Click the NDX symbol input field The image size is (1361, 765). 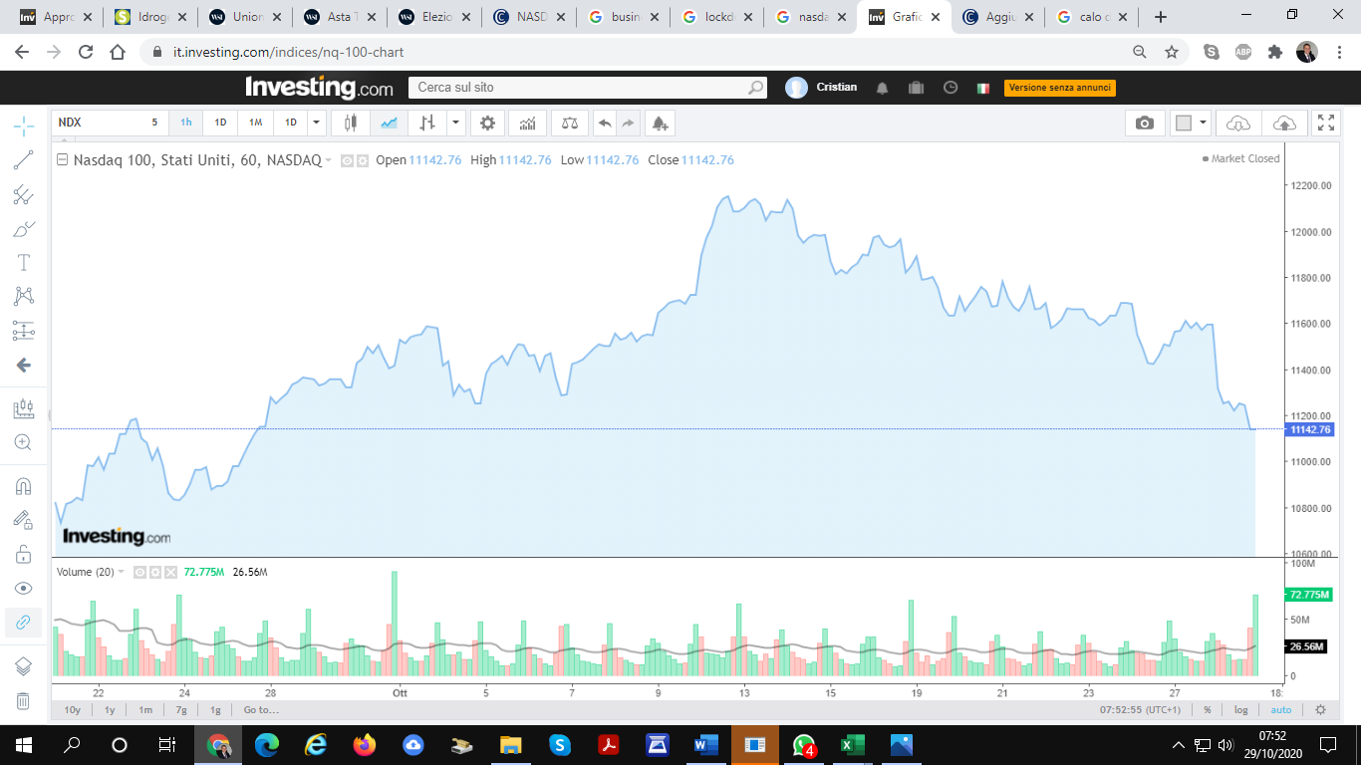98,123
